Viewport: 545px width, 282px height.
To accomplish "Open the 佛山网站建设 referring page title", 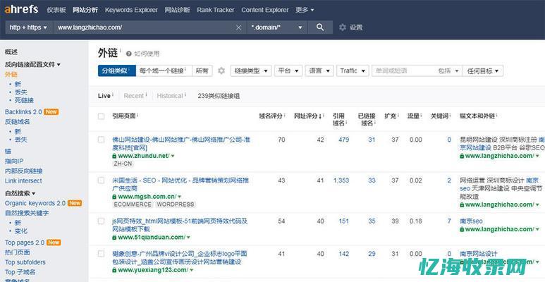I will [x=181, y=144].
